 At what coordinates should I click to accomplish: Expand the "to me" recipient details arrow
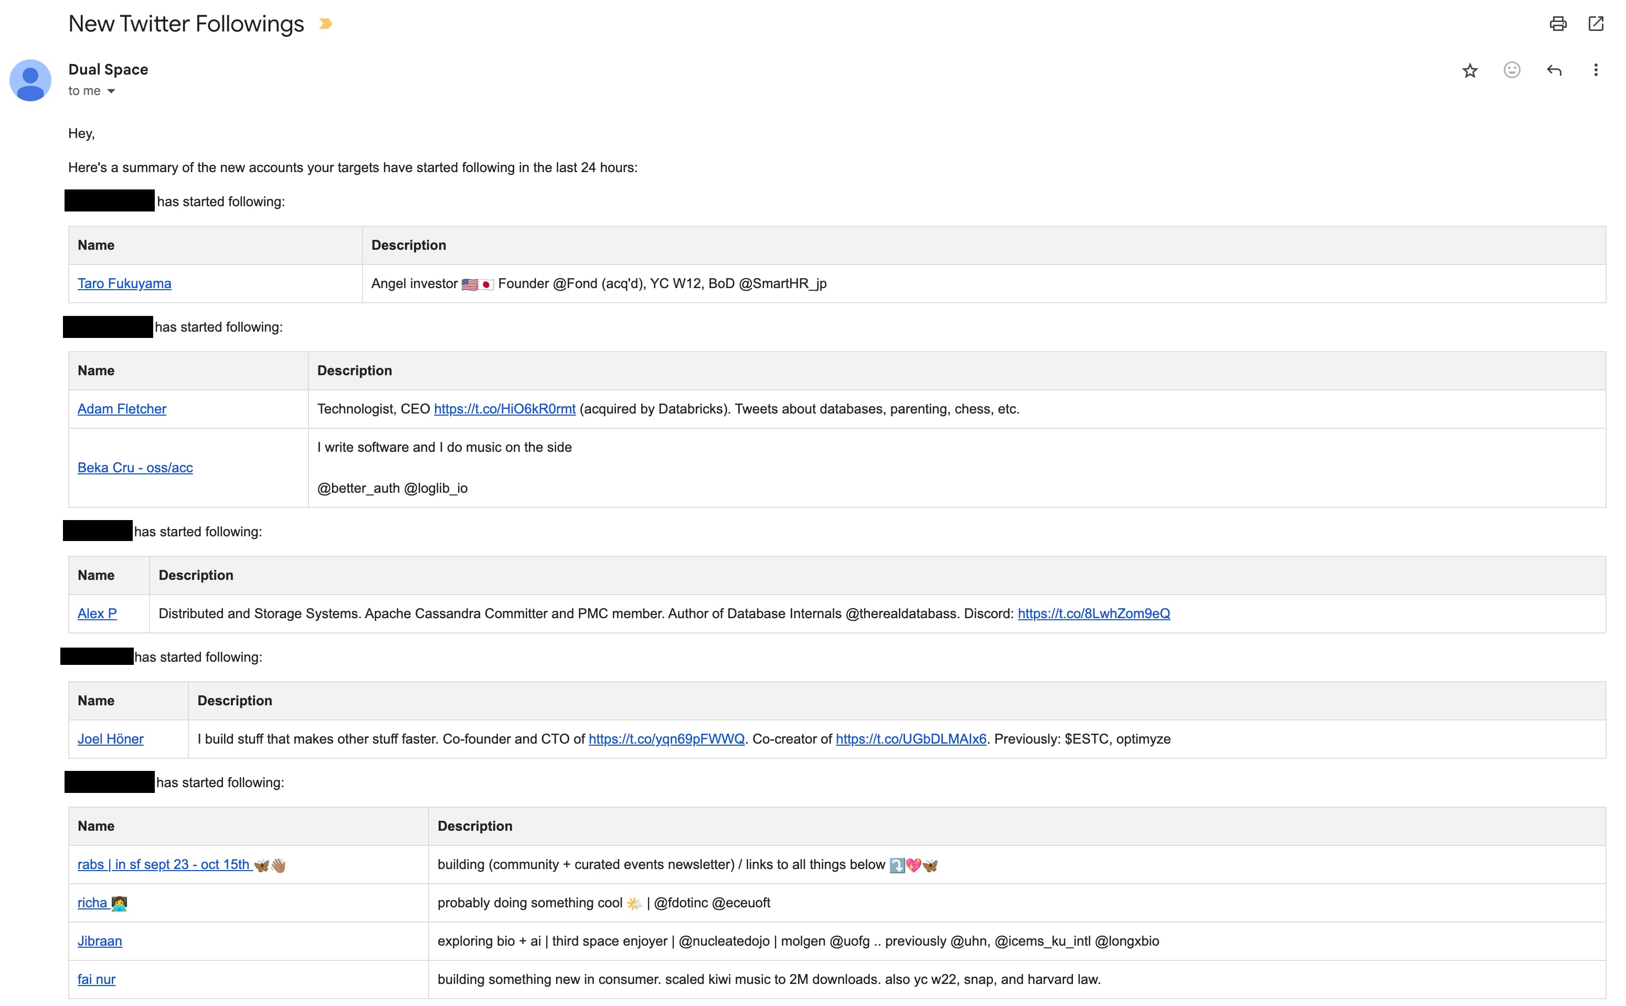click(x=111, y=91)
